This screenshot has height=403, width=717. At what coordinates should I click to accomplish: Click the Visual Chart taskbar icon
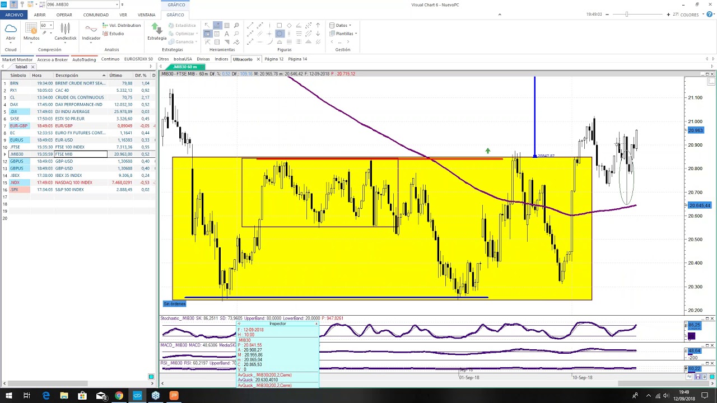coord(137,396)
